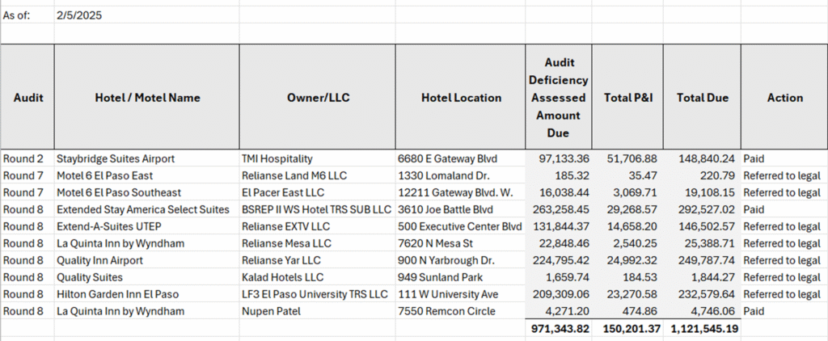The height and width of the screenshot is (341, 828).
Task: Select the Round 2 audit cell
Action: [27, 158]
